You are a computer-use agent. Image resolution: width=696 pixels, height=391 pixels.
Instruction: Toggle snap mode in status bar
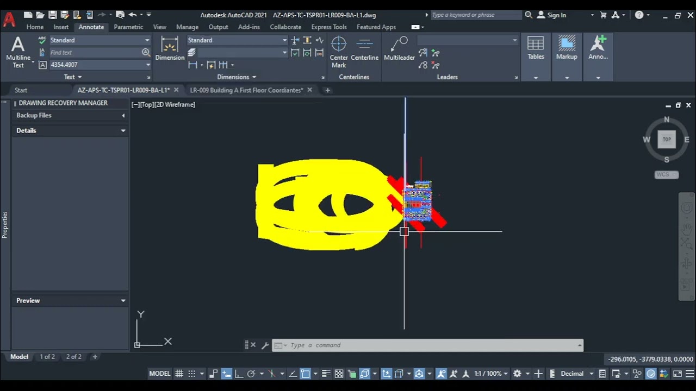(192, 374)
